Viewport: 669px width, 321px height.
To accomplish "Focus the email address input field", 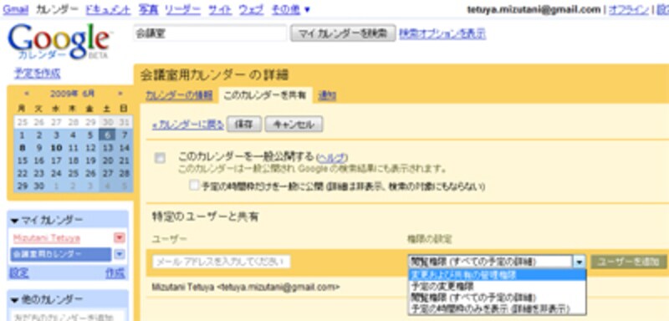I will point(222,262).
